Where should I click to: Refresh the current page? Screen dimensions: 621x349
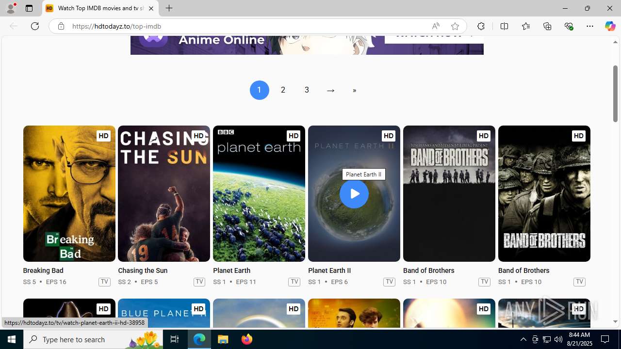[35, 26]
